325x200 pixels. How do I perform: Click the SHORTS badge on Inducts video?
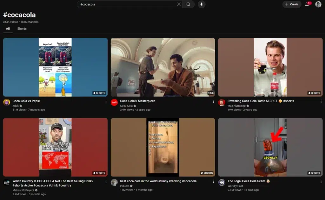pyautogui.click(x=207, y=173)
